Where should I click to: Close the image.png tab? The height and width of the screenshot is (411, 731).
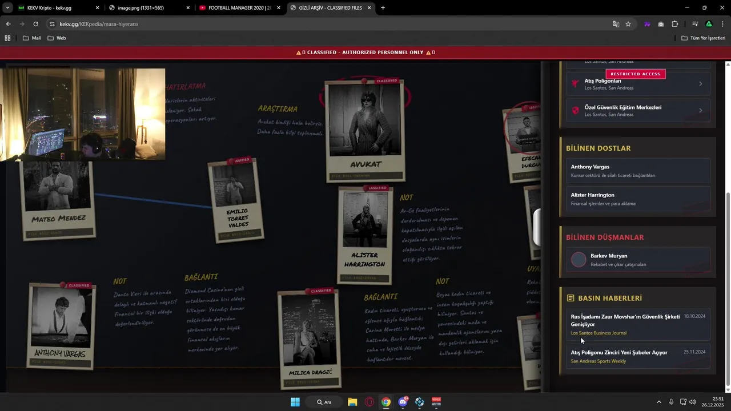(x=188, y=8)
